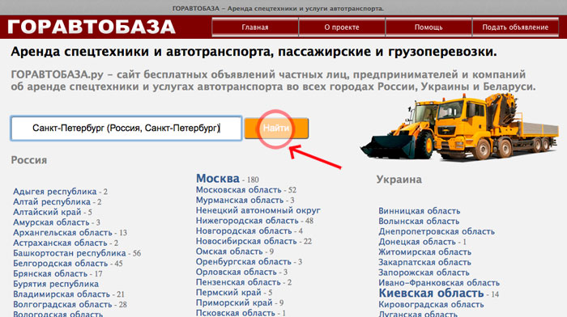Open Омская область listings
This screenshot has width=567, height=317.
229,251
